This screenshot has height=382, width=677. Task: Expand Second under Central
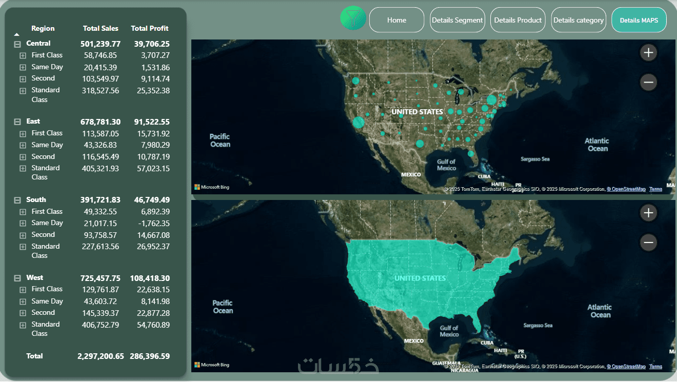(x=23, y=79)
